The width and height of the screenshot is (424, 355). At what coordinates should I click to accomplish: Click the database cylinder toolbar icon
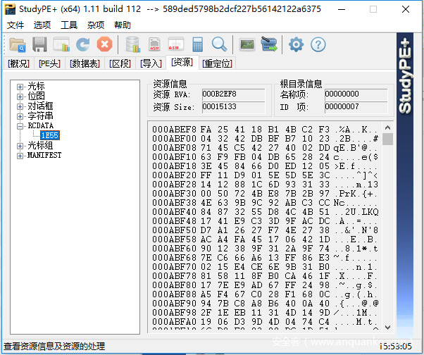[132, 45]
